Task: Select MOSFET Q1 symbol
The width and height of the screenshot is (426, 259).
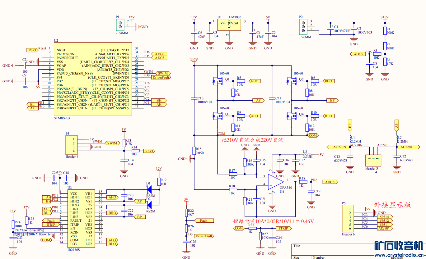Action: coord(217,81)
